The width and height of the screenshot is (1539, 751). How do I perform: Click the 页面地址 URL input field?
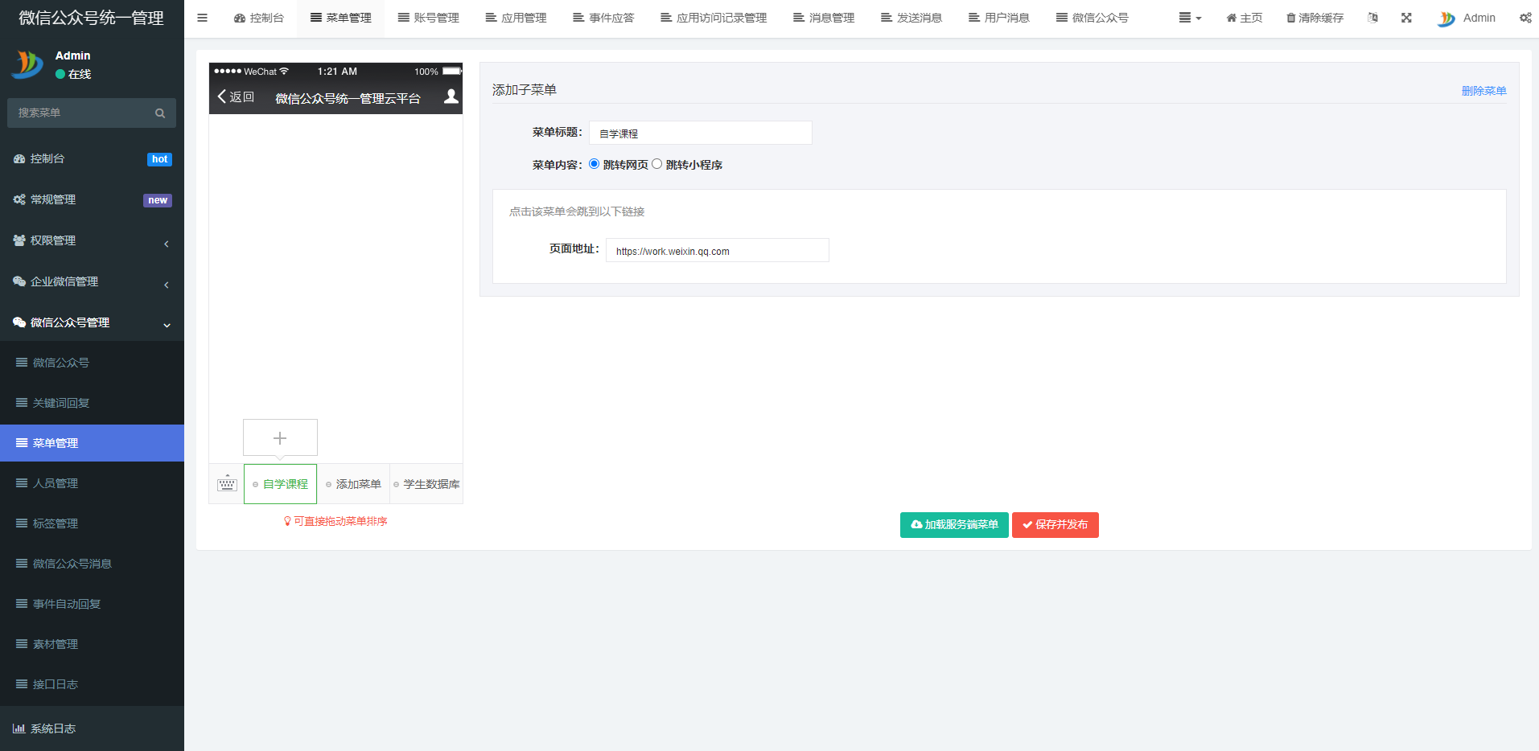717,251
